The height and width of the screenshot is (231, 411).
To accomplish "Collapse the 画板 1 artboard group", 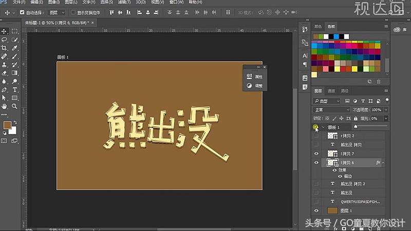I will point(323,127).
